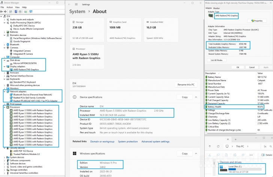Collapse the Device specifications section chevron
This screenshot has height=177, width=273.
tap(196, 97)
